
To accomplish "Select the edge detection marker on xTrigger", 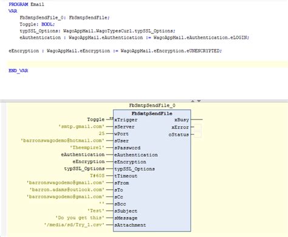I will [x=111, y=118].
